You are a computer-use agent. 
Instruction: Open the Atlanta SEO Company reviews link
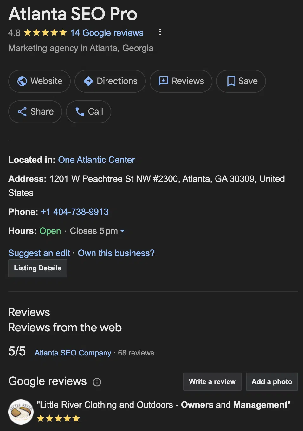pos(73,353)
